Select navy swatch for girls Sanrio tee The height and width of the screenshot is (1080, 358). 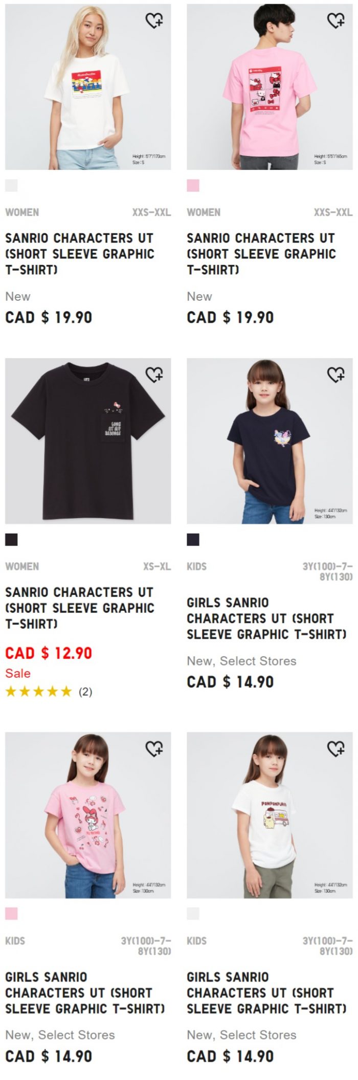pos(193,539)
